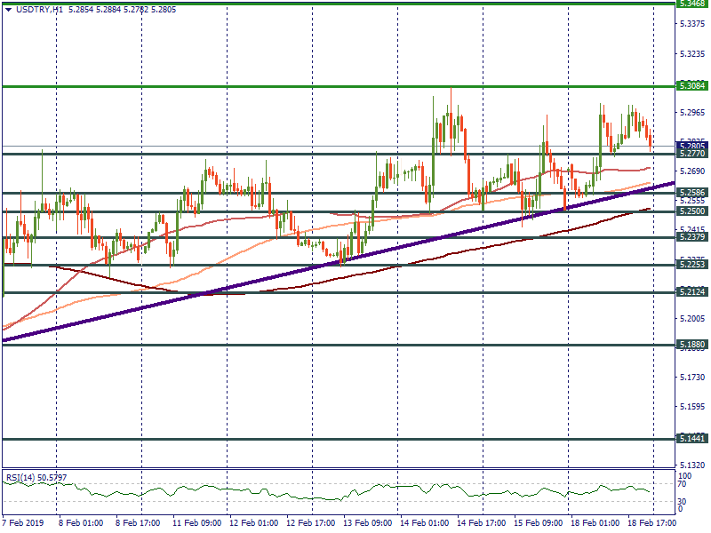The image size is (711, 533).
Task: Select the 5.2379 level price tag
Action: pyautogui.click(x=692, y=237)
